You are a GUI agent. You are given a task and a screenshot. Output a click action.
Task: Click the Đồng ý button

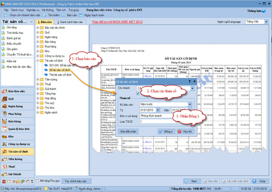click(x=167, y=132)
